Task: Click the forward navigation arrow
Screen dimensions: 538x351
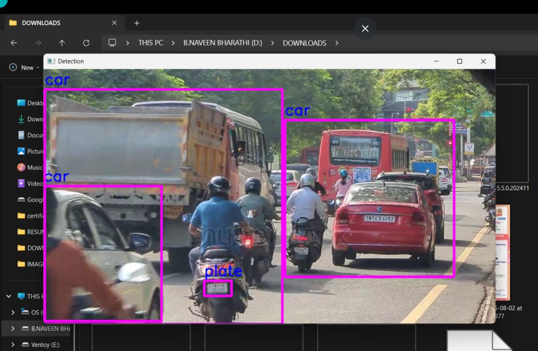Action: [38, 43]
